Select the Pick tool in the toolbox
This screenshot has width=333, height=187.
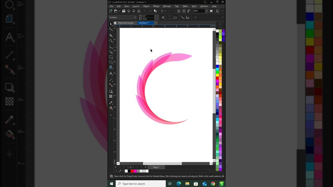click(111, 24)
